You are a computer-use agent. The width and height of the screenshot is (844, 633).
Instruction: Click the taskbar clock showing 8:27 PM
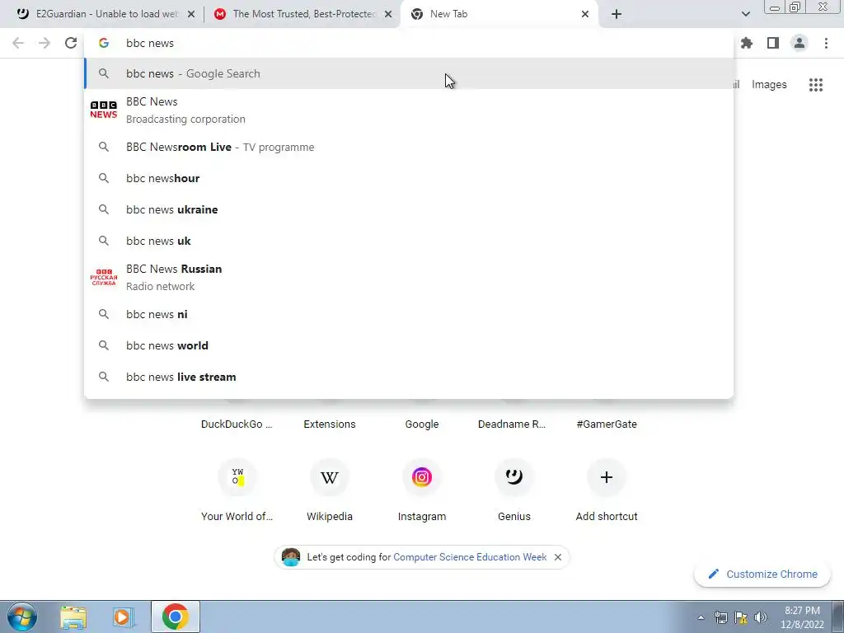[802, 617]
